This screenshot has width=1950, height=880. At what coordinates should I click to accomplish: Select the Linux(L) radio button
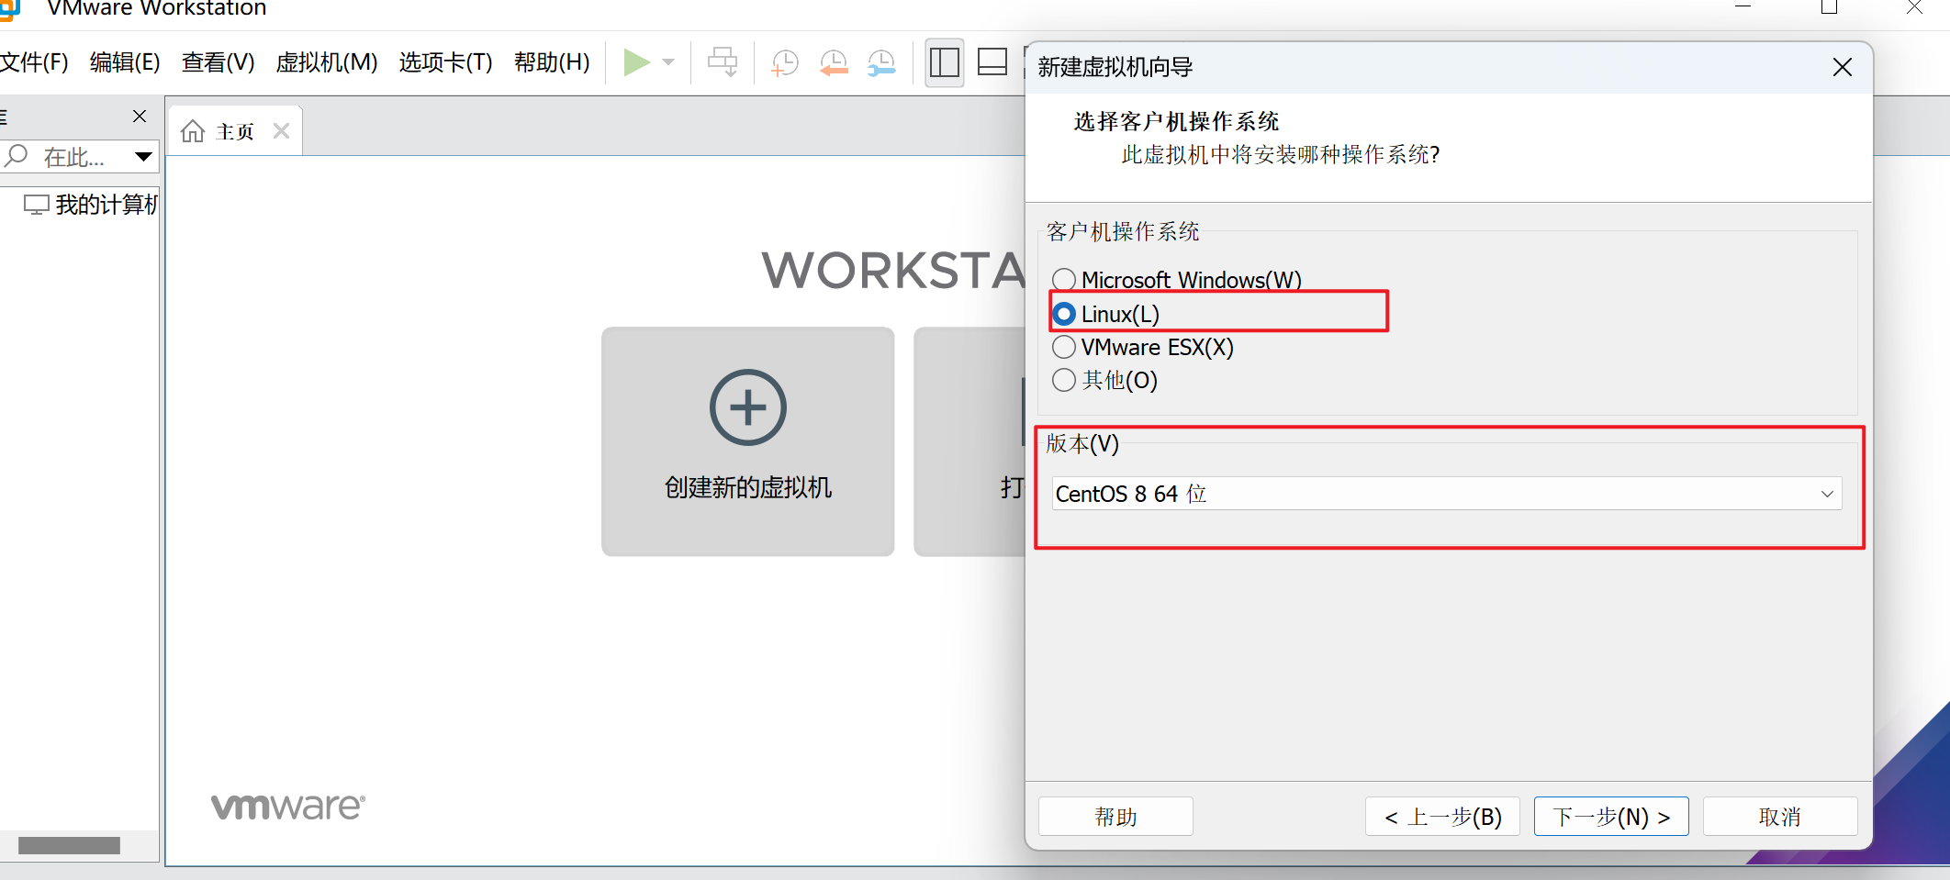[1064, 314]
